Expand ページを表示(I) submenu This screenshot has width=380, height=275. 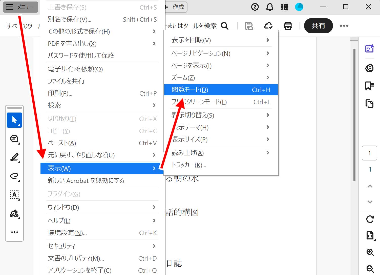pyautogui.click(x=221, y=65)
